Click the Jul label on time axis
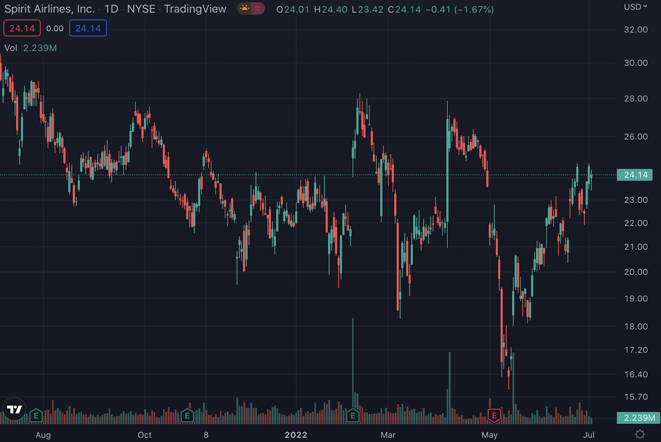This screenshot has height=442, width=661. (x=589, y=435)
